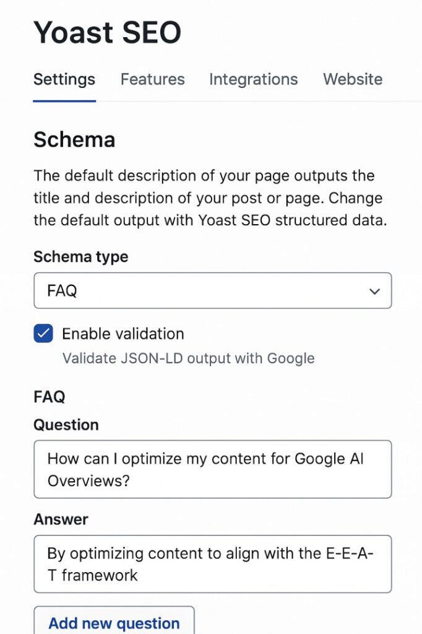Open the Integrations tab
422x634 pixels.
[x=253, y=79]
